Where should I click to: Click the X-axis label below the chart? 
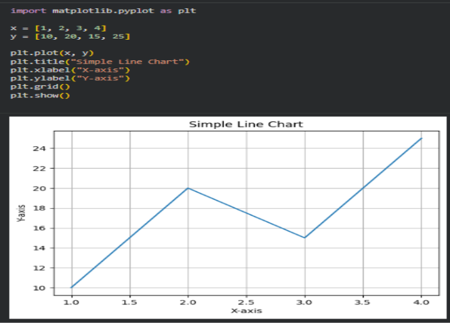[246, 310]
